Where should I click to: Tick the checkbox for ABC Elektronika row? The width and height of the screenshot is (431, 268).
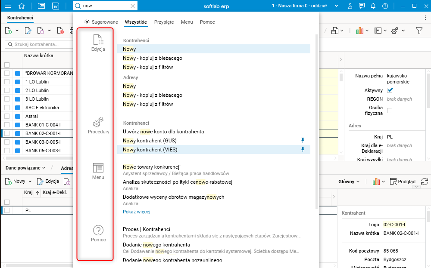coord(7,108)
